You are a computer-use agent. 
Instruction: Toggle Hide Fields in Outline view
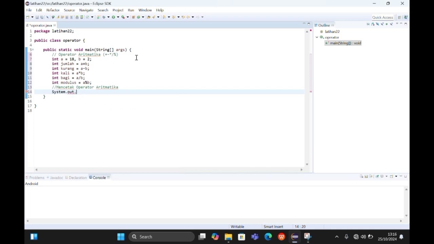coord(377,24)
